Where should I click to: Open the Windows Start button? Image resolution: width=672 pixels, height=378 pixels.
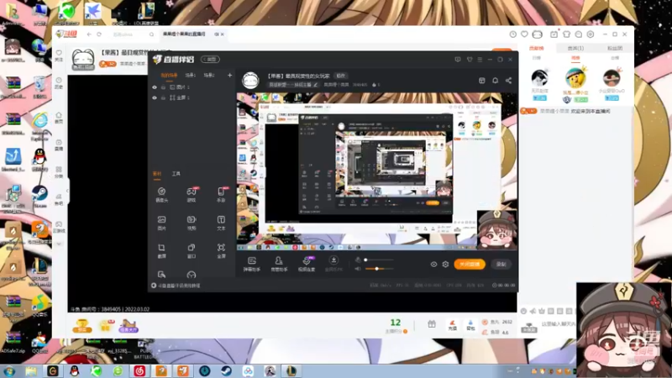(x=9, y=371)
